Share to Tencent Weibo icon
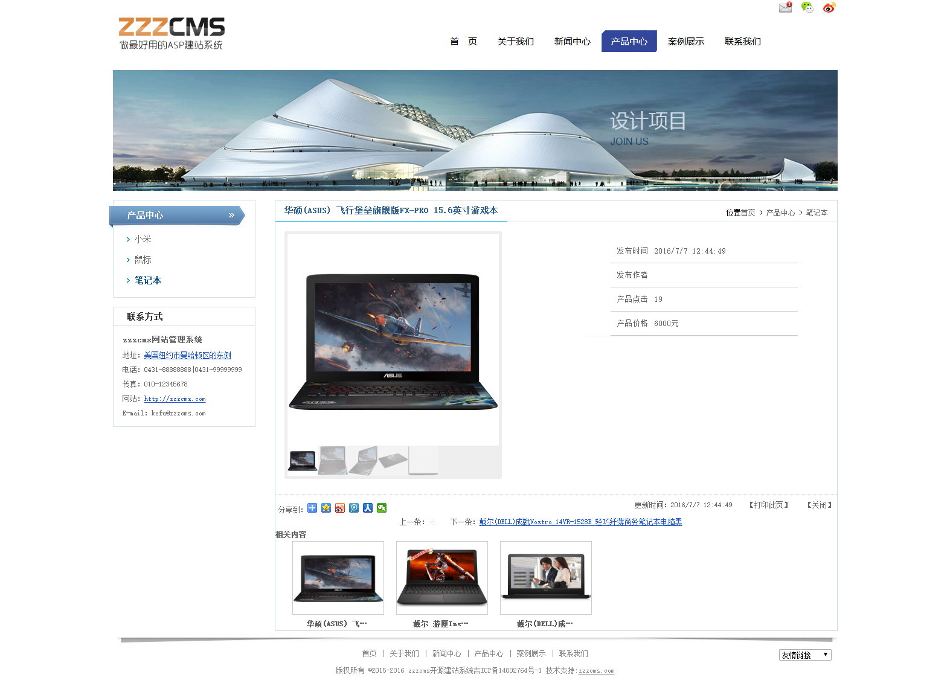950x692 pixels. click(354, 508)
